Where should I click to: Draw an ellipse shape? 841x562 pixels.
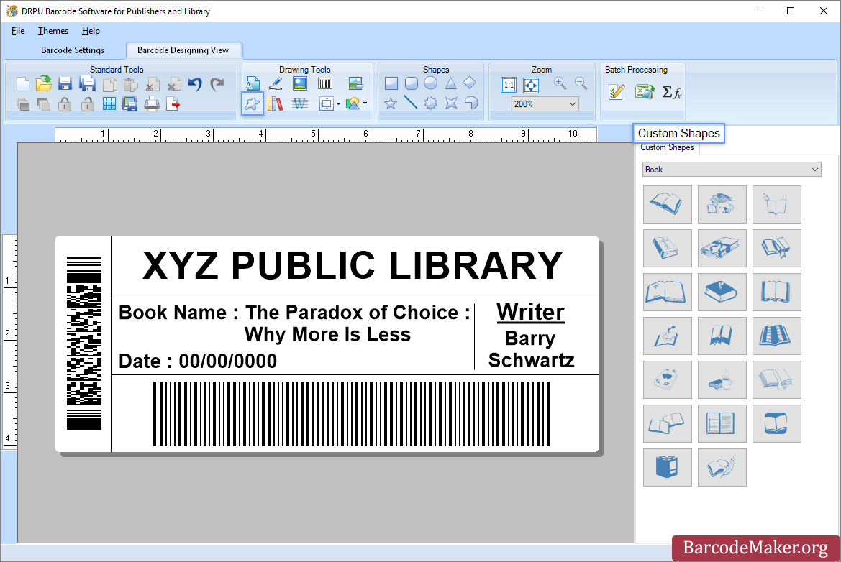click(x=431, y=83)
